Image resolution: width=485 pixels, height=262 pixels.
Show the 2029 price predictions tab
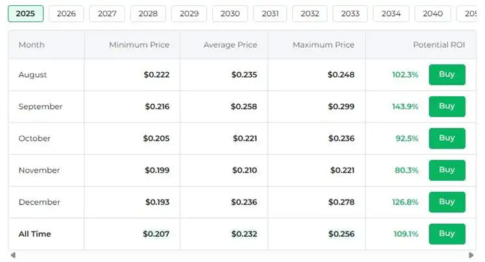point(189,14)
